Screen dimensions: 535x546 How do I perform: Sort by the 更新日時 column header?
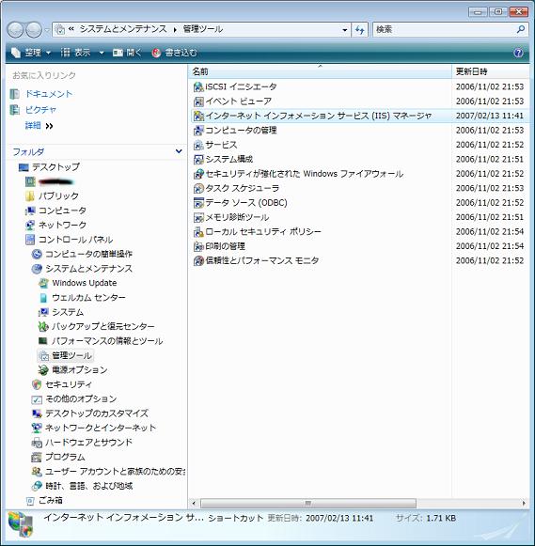(x=490, y=71)
